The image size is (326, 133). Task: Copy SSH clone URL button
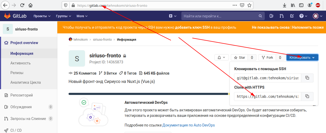click(x=307, y=78)
